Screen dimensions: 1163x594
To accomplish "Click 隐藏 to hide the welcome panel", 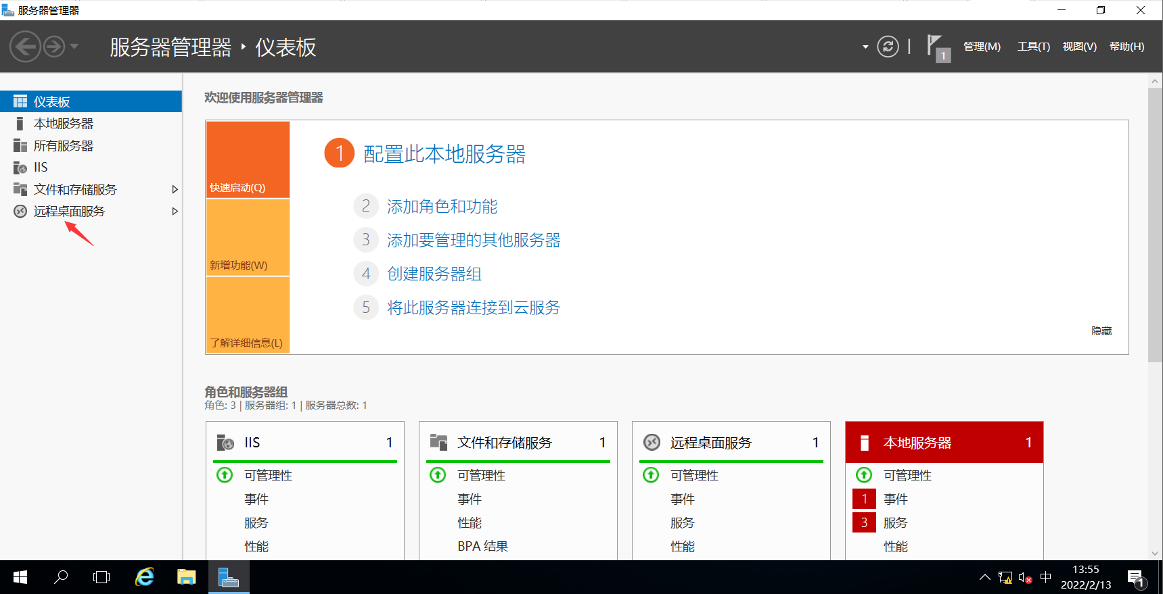I will pyautogui.click(x=1101, y=331).
